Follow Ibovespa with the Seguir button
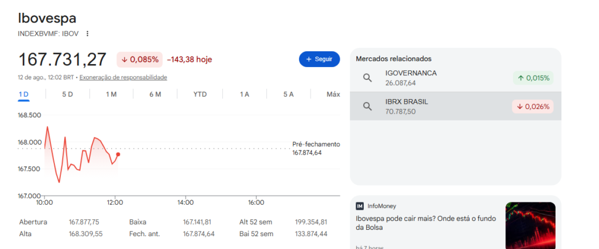Screen dimensions: 599x249 (319, 59)
